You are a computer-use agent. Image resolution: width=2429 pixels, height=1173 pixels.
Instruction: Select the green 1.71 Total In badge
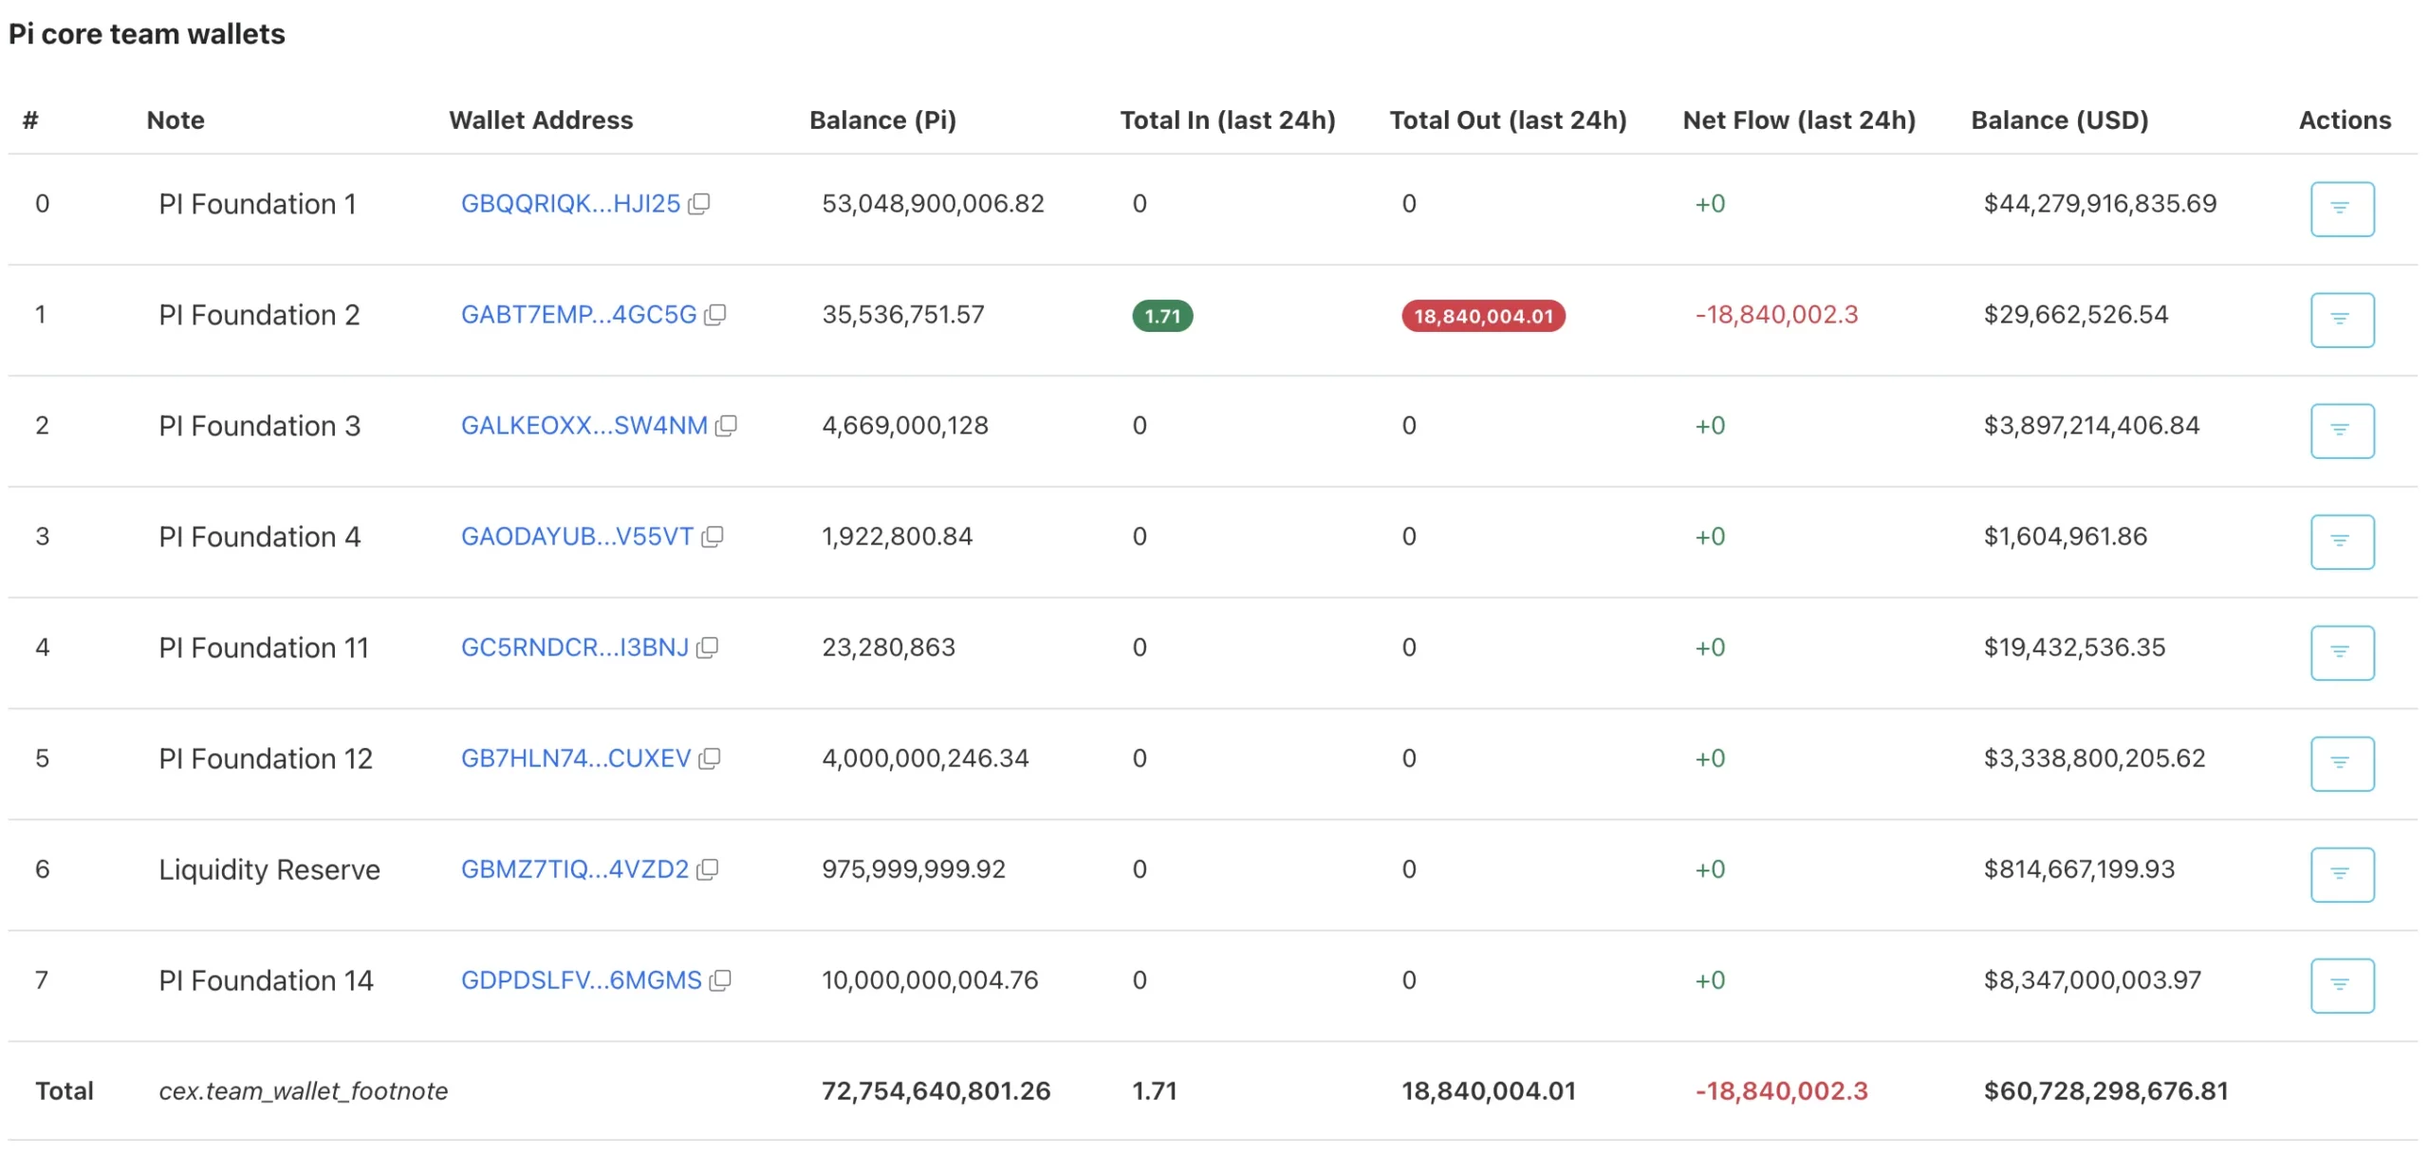1160,315
